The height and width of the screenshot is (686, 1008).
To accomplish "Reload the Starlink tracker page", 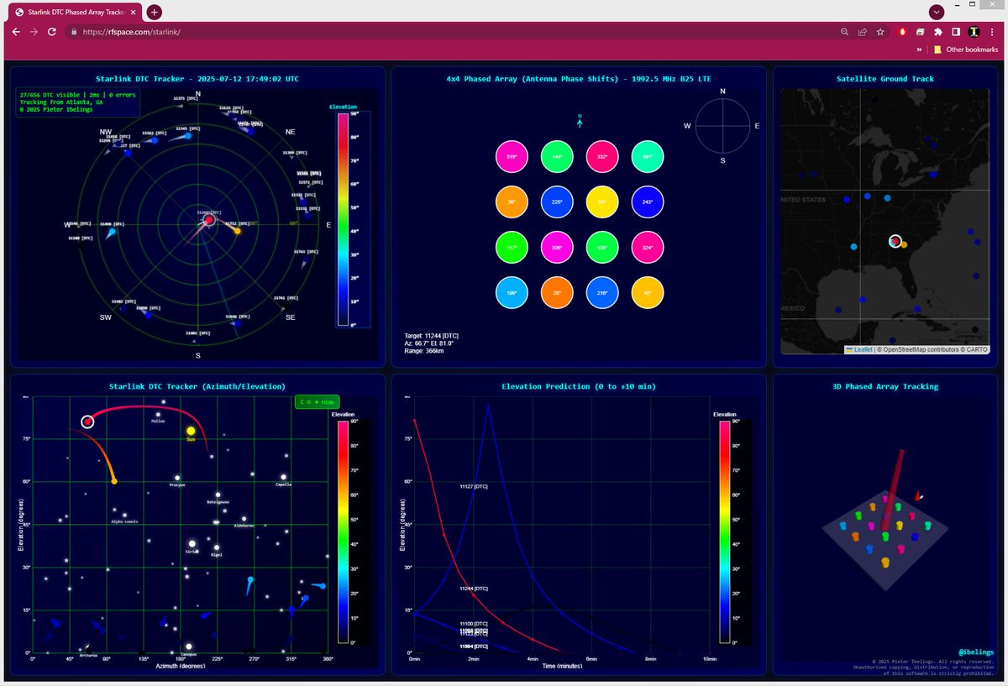I will (x=52, y=31).
